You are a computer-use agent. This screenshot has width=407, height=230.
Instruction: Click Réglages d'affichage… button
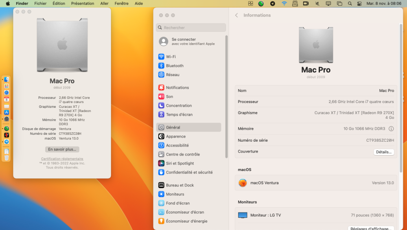(371, 228)
